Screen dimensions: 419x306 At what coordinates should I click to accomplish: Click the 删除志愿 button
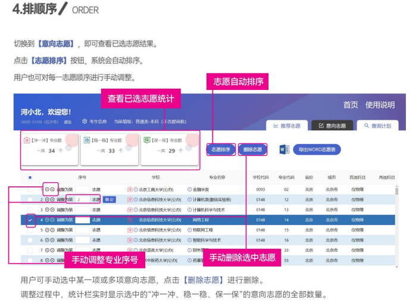click(252, 149)
